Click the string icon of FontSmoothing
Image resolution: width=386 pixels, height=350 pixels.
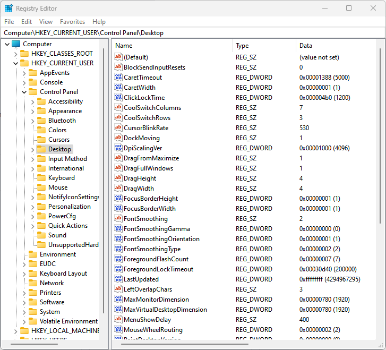pyautogui.click(x=118, y=218)
